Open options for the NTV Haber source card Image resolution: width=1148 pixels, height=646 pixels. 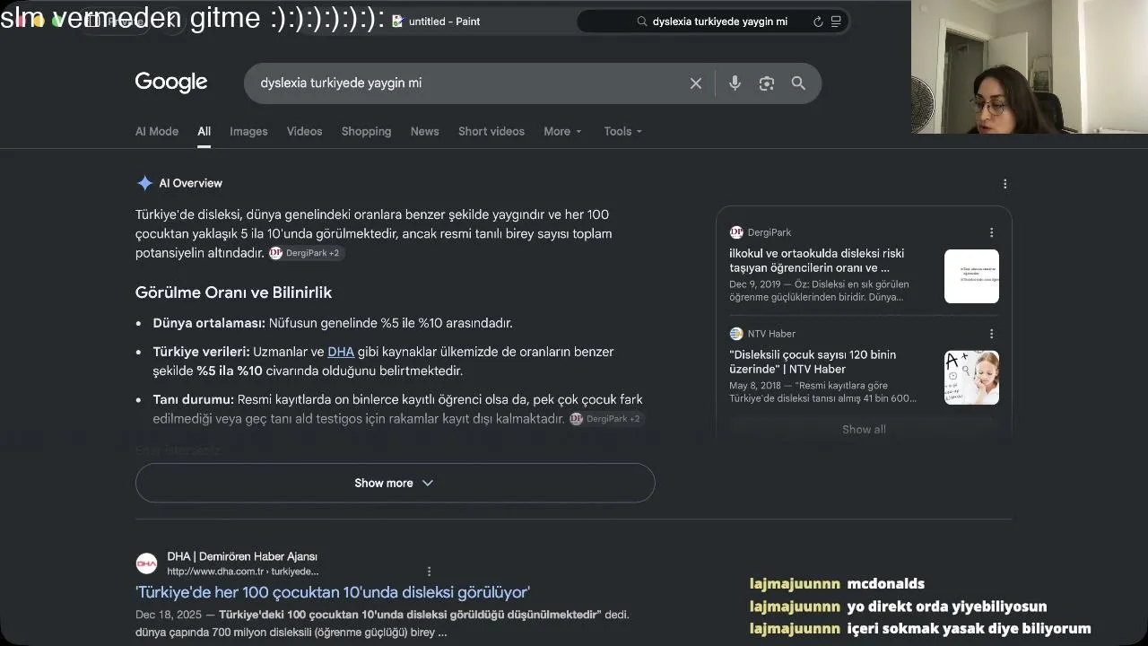click(x=991, y=334)
